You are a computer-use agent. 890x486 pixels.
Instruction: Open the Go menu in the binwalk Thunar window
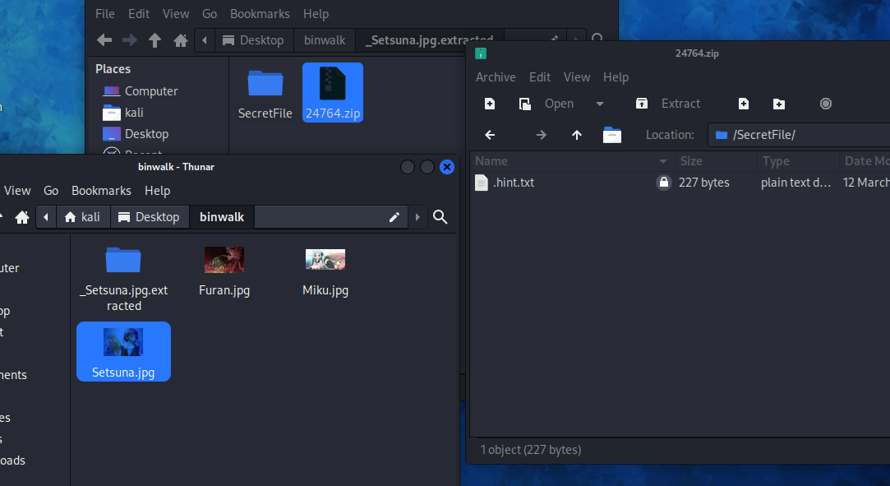(51, 191)
